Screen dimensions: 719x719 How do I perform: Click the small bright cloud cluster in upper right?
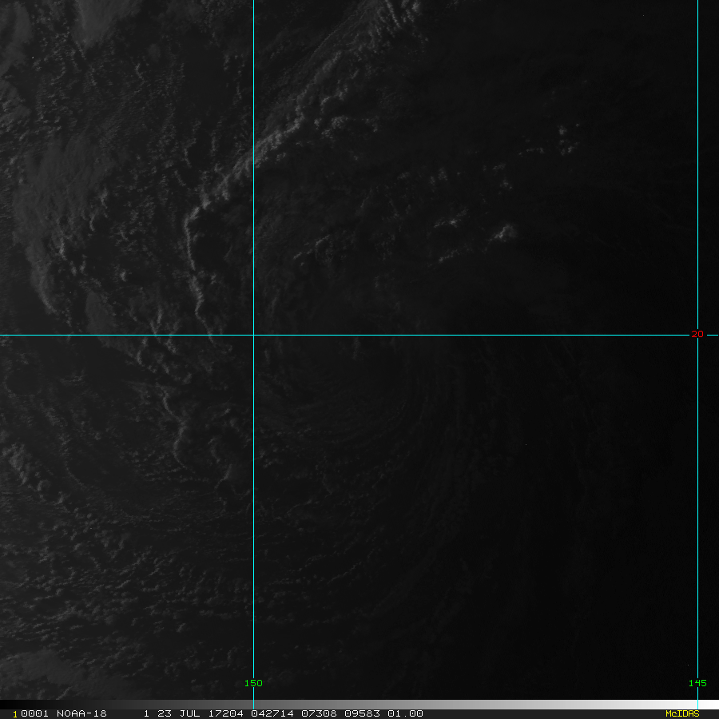click(505, 232)
